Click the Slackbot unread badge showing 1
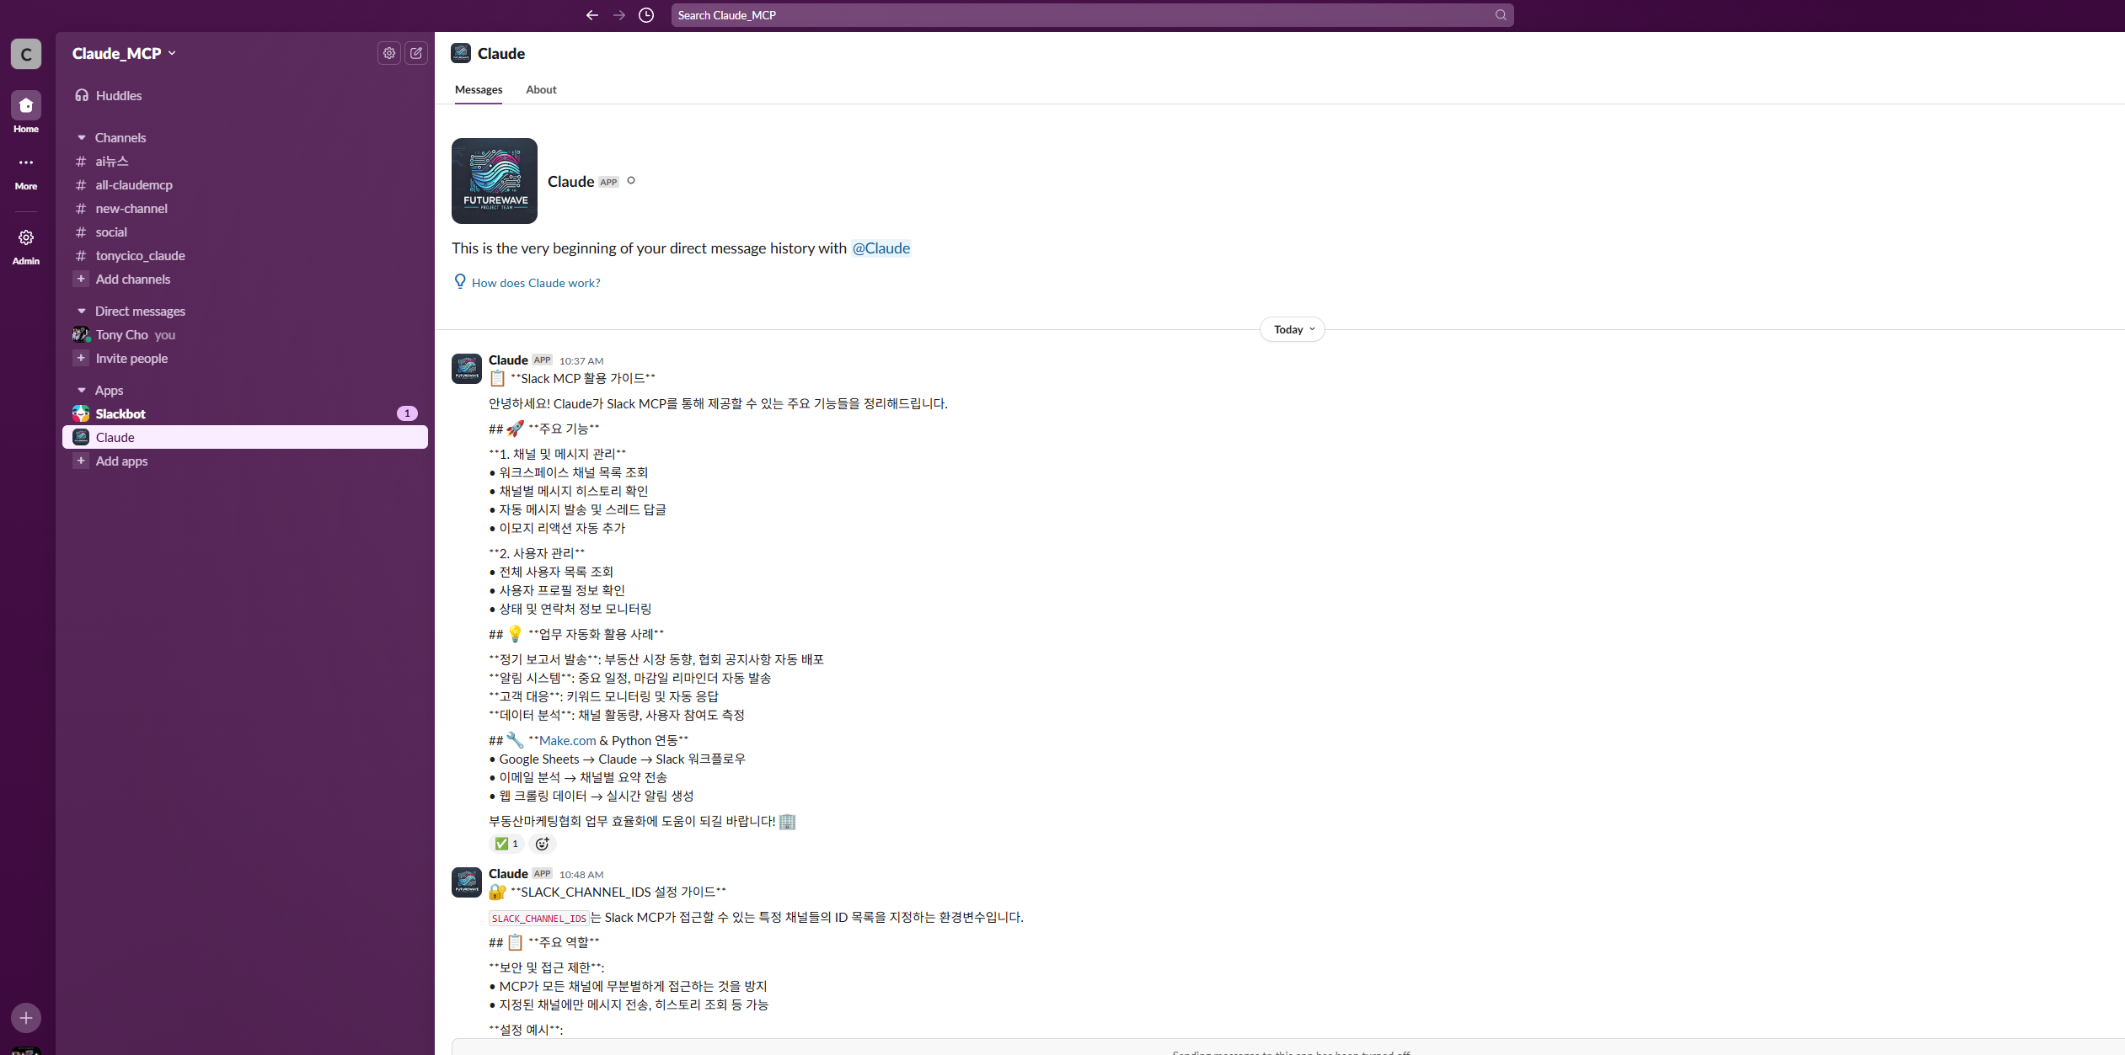2125x1055 pixels. point(407,413)
